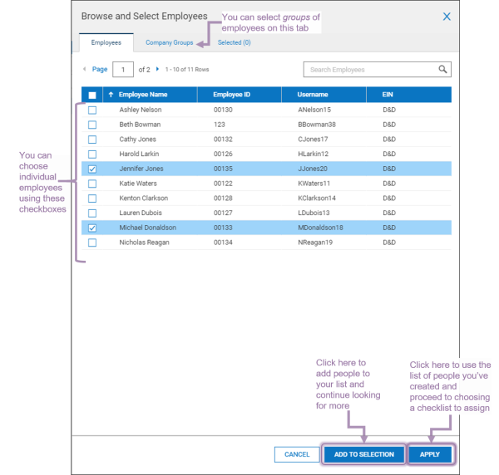Go to next page arrow
Viewport: 499px width, 475px height.
click(157, 69)
